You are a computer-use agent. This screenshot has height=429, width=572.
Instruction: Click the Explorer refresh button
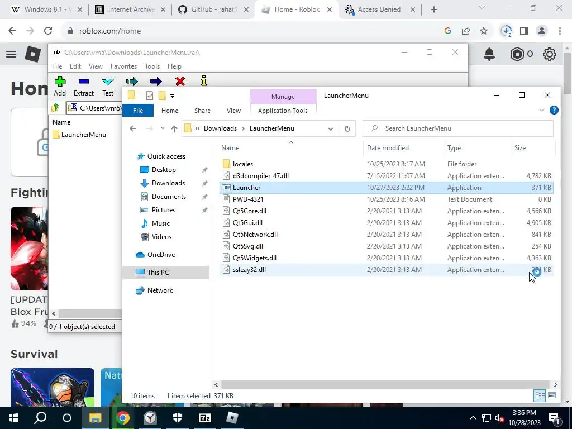point(347,128)
